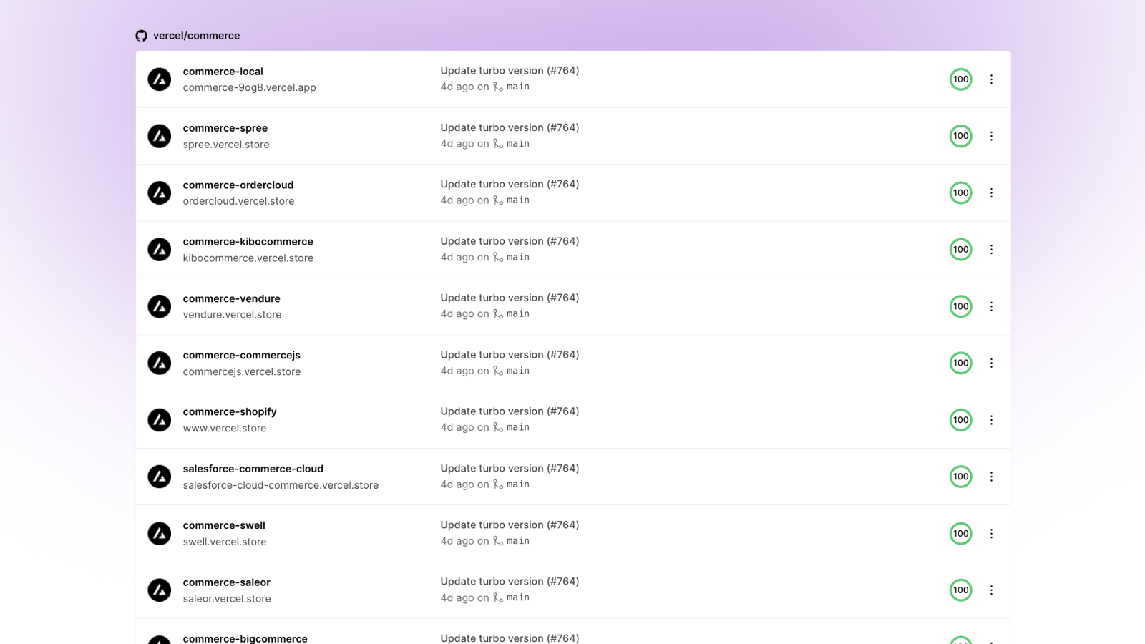Click the 100 score badge for commerce-swell
The height and width of the screenshot is (644, 1145).
pos(960,533)
